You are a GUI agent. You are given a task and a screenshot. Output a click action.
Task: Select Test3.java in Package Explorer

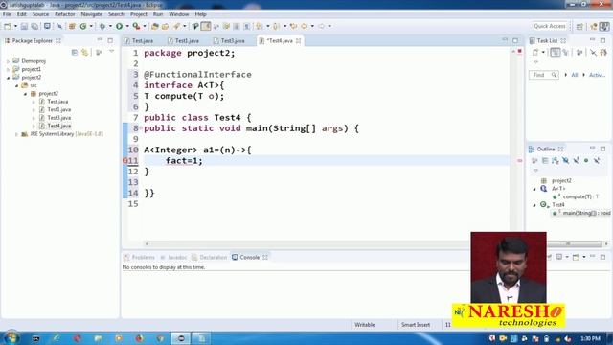coord(59,118)
